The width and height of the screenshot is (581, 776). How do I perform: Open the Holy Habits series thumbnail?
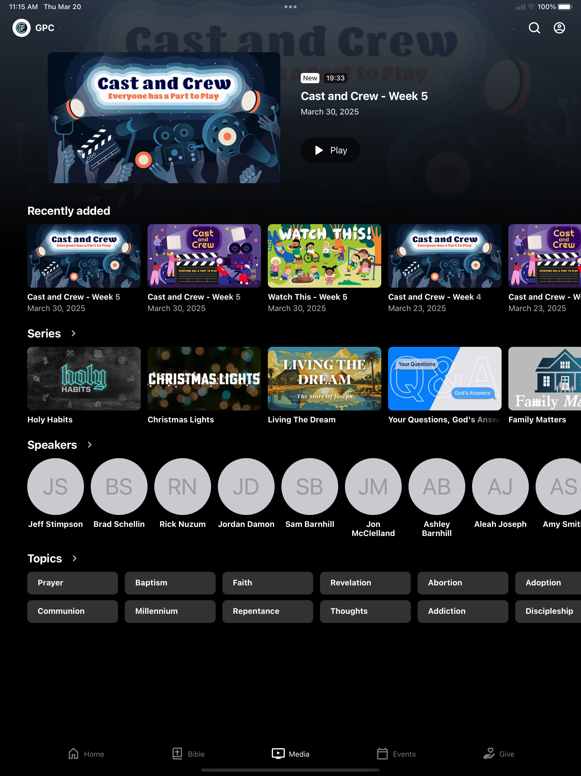[x=84, y=379]
